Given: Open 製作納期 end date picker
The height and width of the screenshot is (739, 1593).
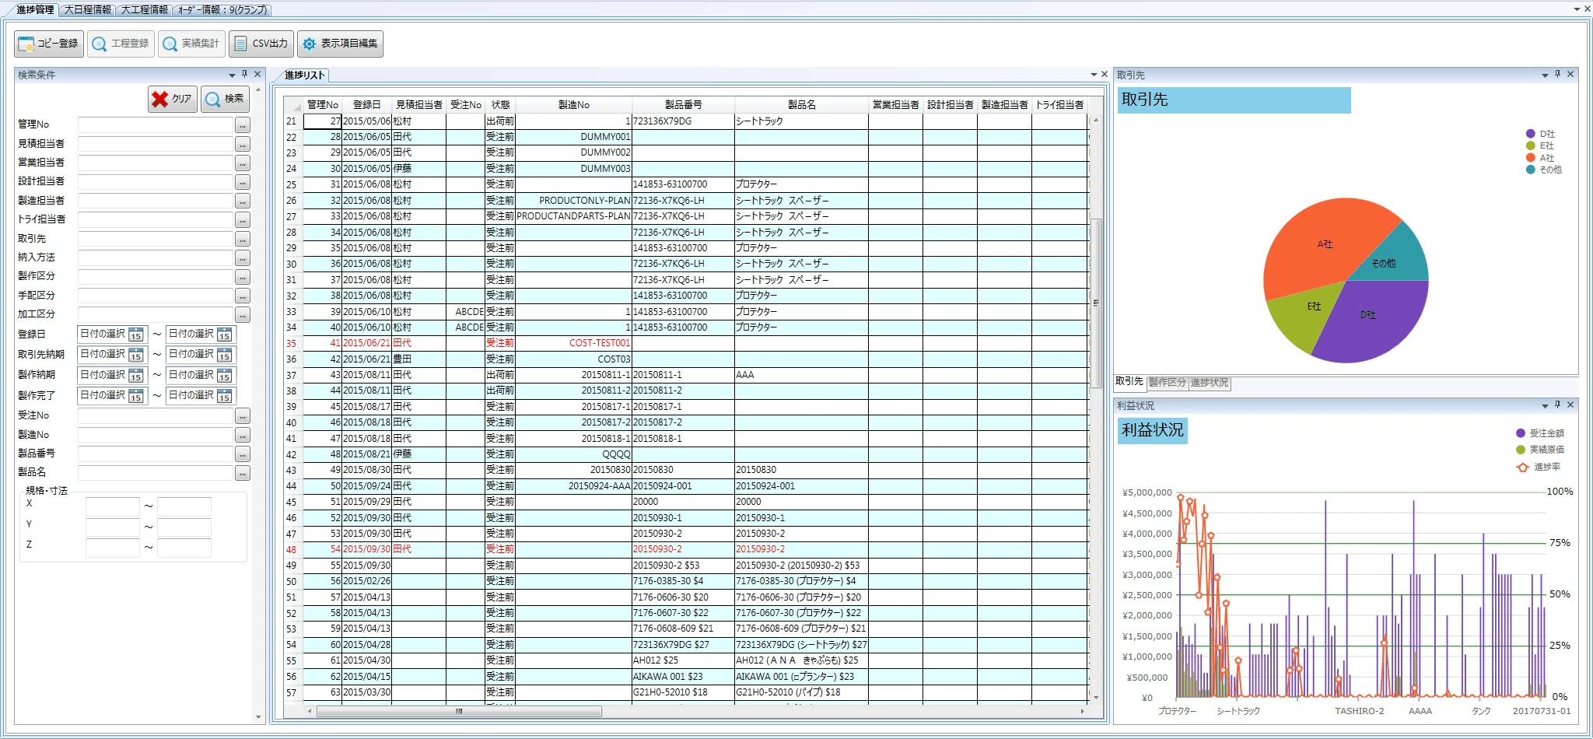Looking at the screenshot, I should click(225, 375).
